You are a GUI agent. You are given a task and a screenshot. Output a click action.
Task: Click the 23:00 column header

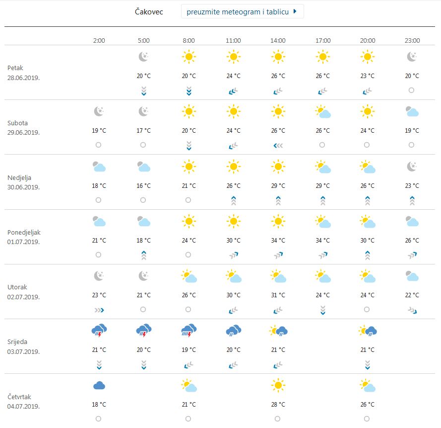point(411,40)
